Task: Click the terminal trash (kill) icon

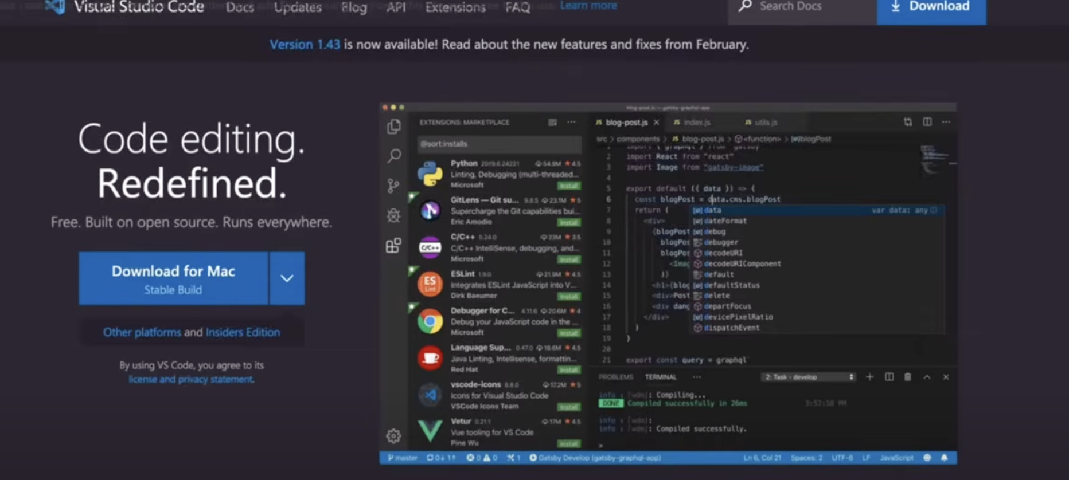Action: point(907,377)
